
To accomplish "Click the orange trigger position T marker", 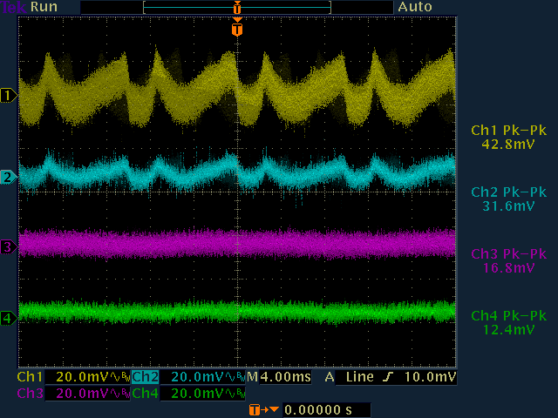I will 237,30.
